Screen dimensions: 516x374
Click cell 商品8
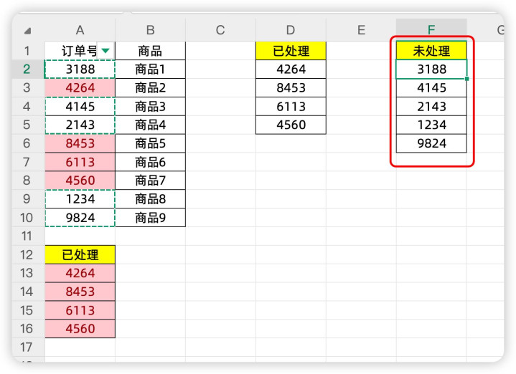pyautogui.click(x=151, y=199)
